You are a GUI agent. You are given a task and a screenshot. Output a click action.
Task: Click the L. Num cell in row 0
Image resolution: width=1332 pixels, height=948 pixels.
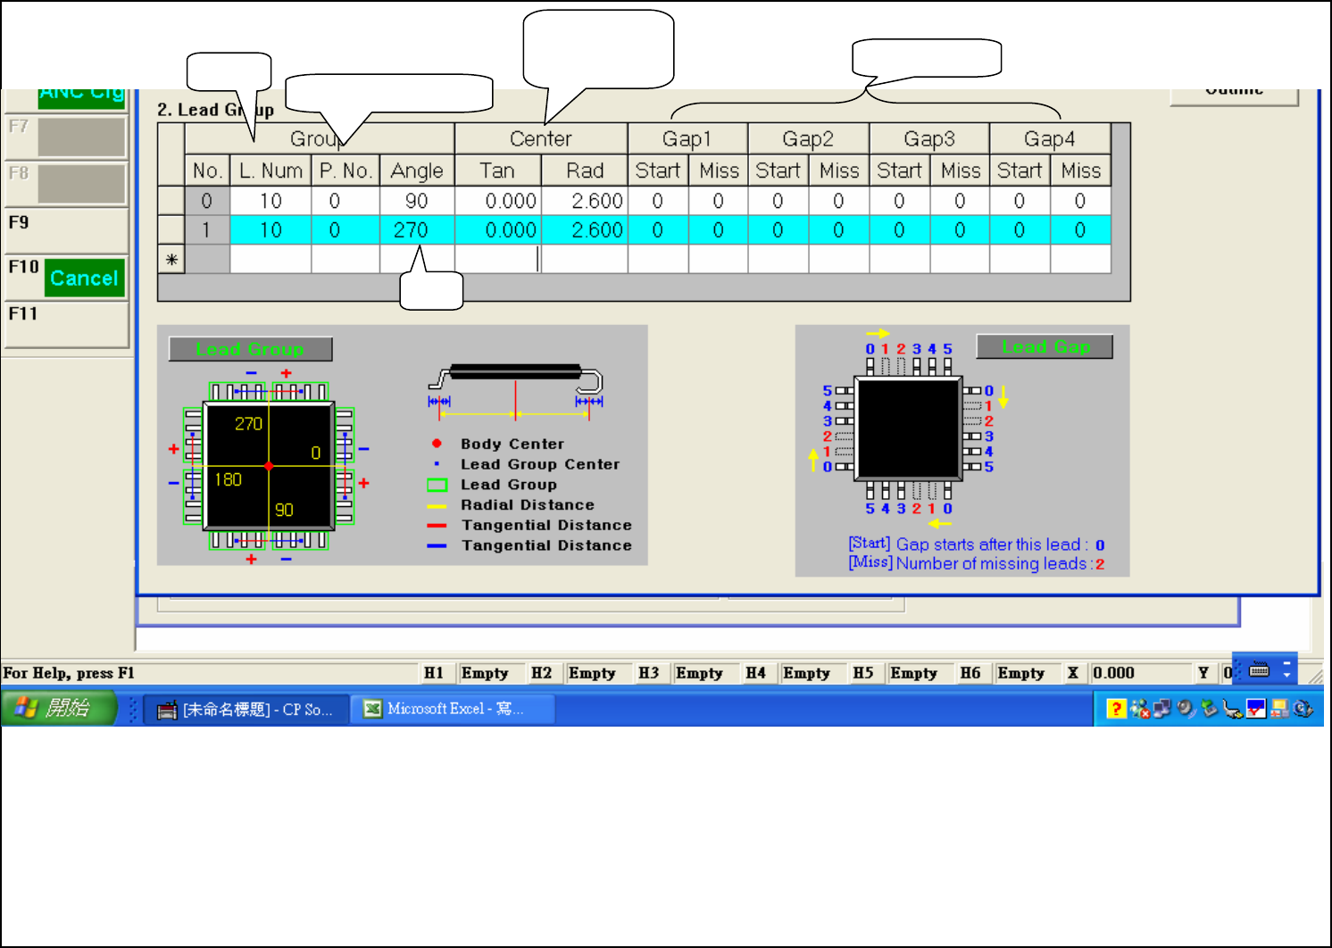pyautogui.click(x=271, y=202)
